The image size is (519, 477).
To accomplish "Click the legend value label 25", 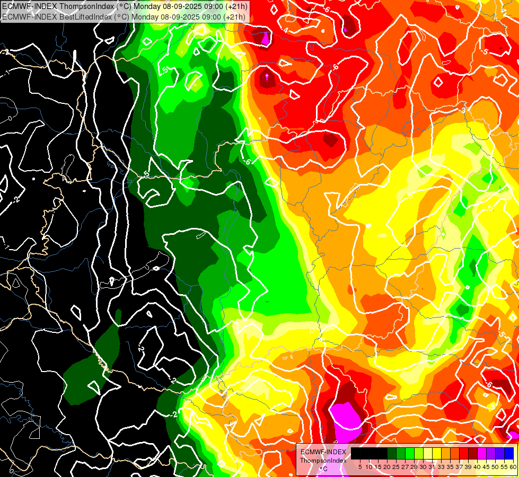I will pyautogui.click(x=396, y=467).
